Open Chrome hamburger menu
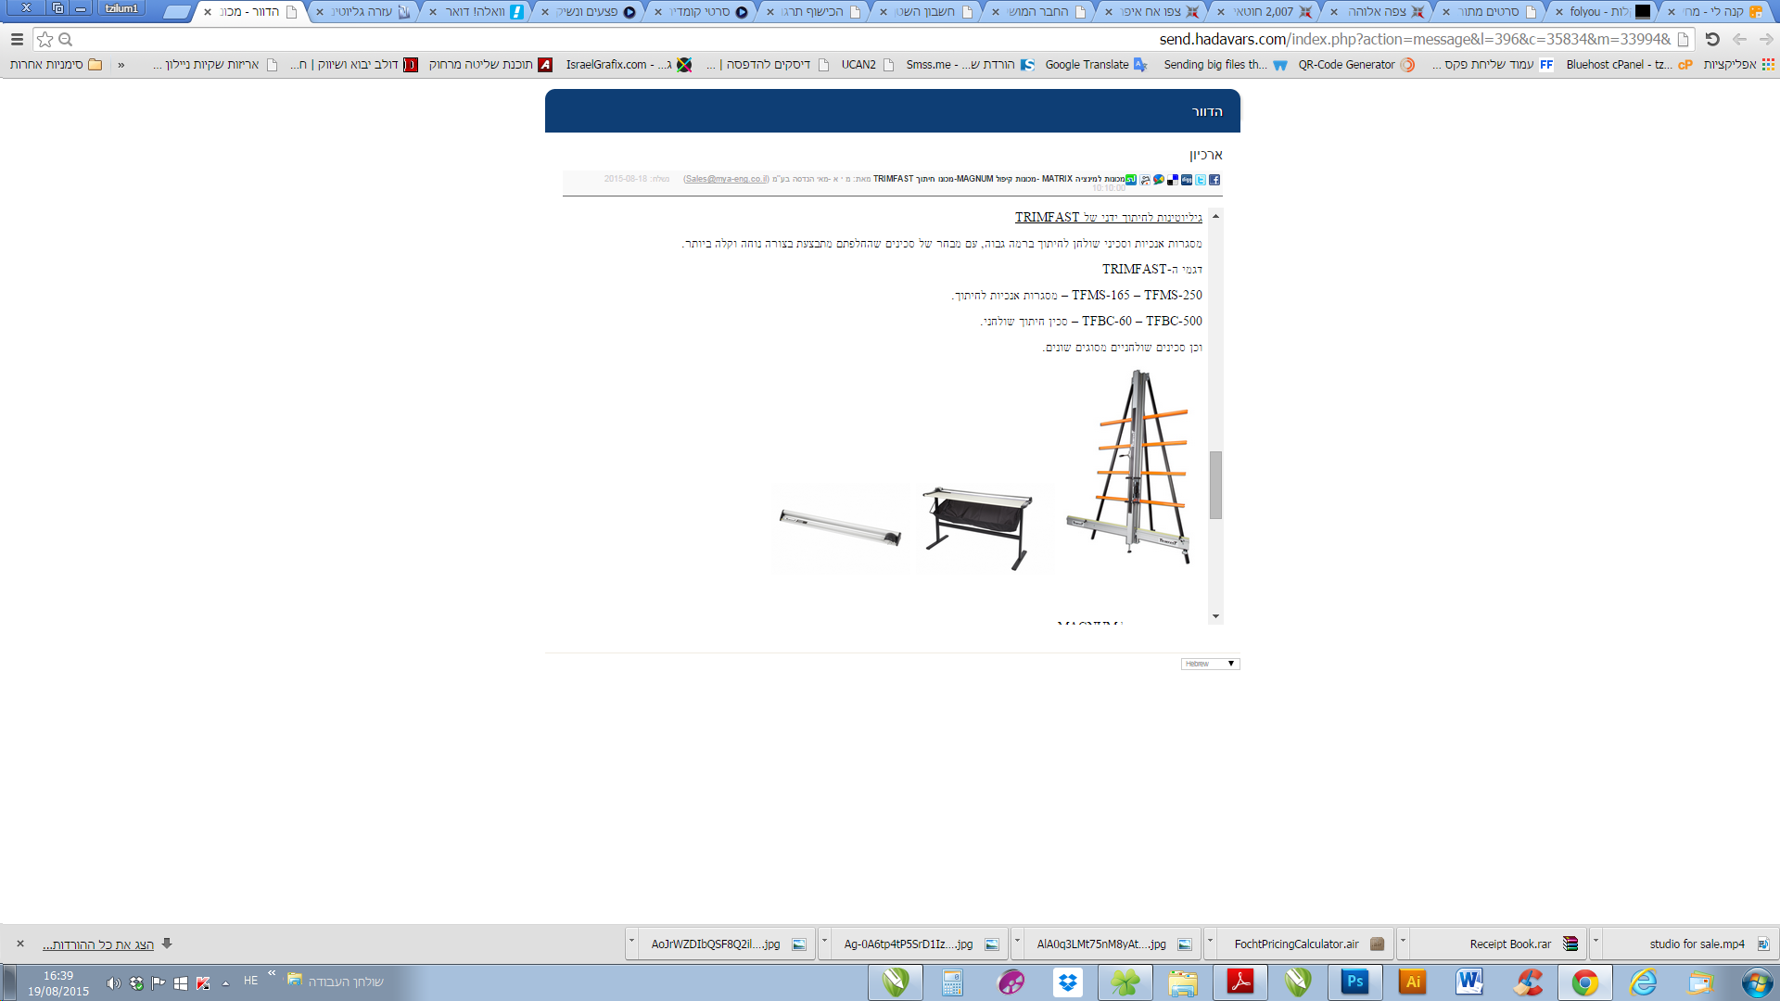The height and width of the screenshot is (1001, 1780). 17,39
